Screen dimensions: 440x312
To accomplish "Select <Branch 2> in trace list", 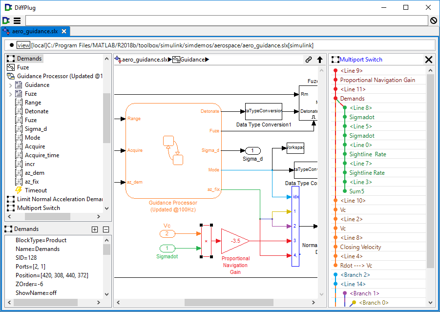I will click(355, 275).
